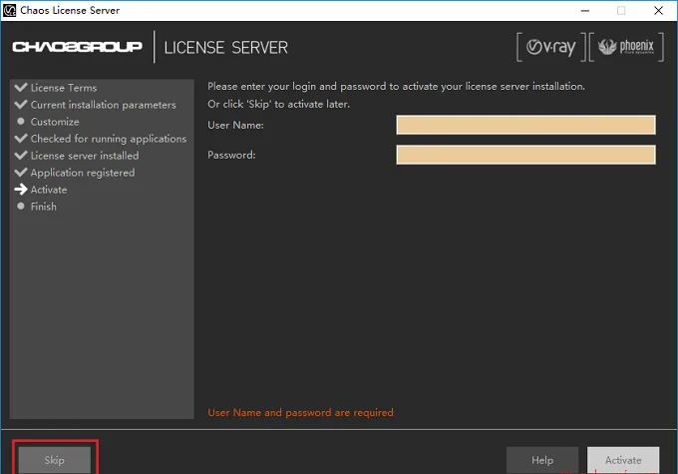
Task: Select License server installed step
Action: tap(85, 156)
